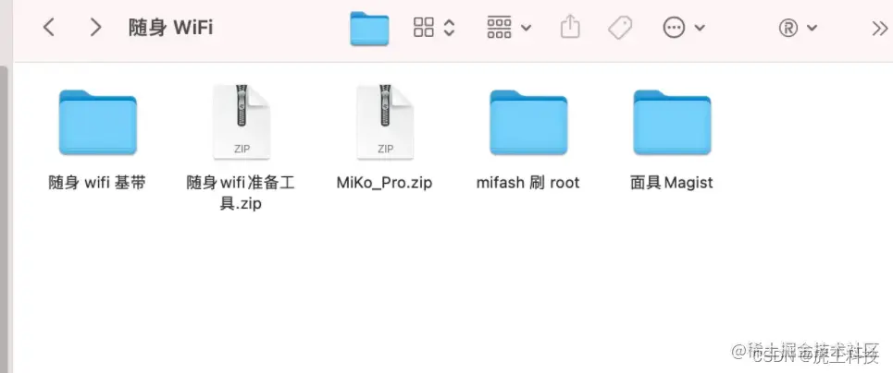Select the 随身 wifi 基带 folder icon
The width and height of the screenshot is (893, 373).
(97, 122)
